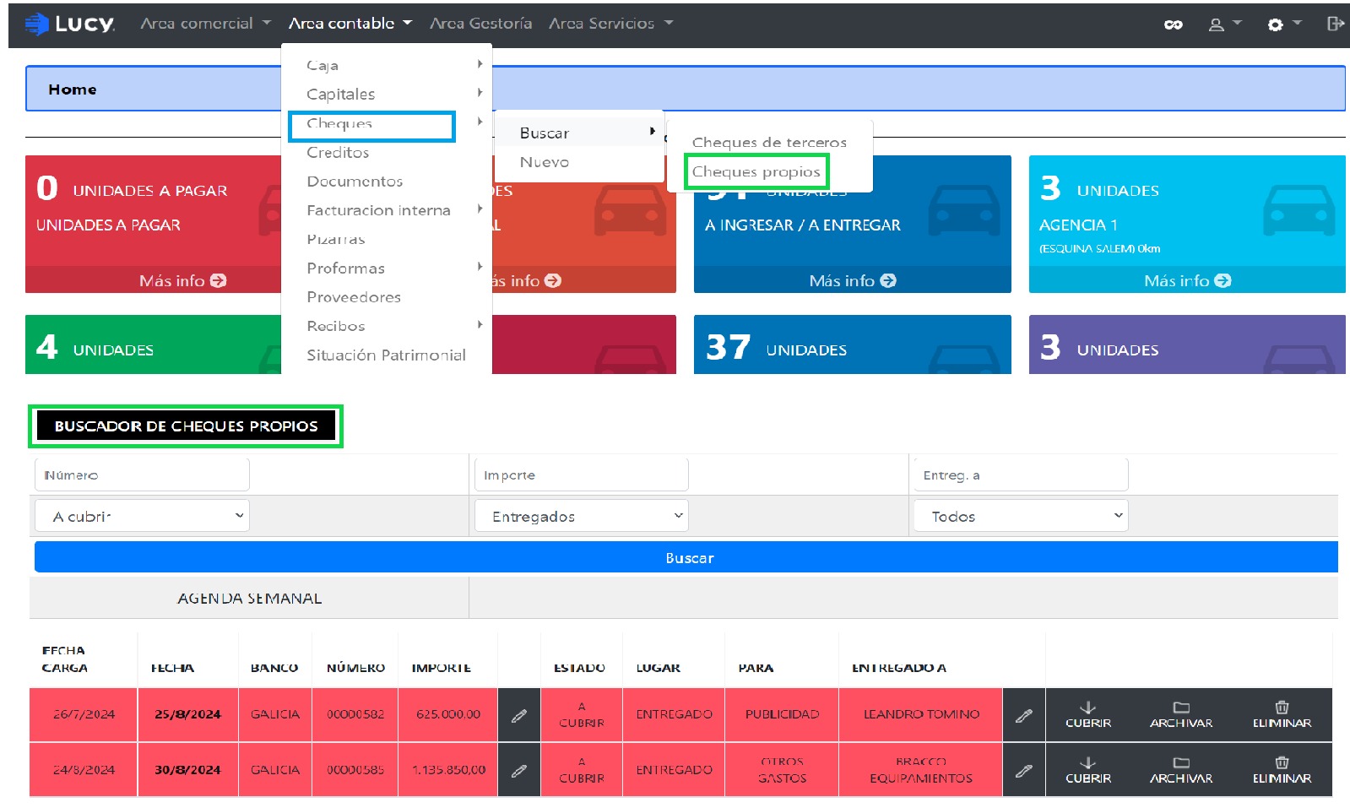Click the Importe input field
This screenshot has height=808, width=1350.
582,475
